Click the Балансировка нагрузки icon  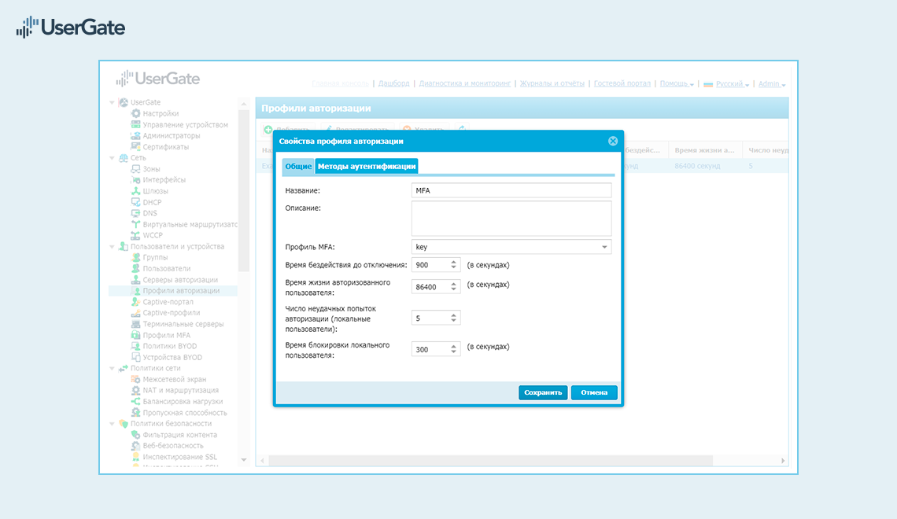point(135,402)
